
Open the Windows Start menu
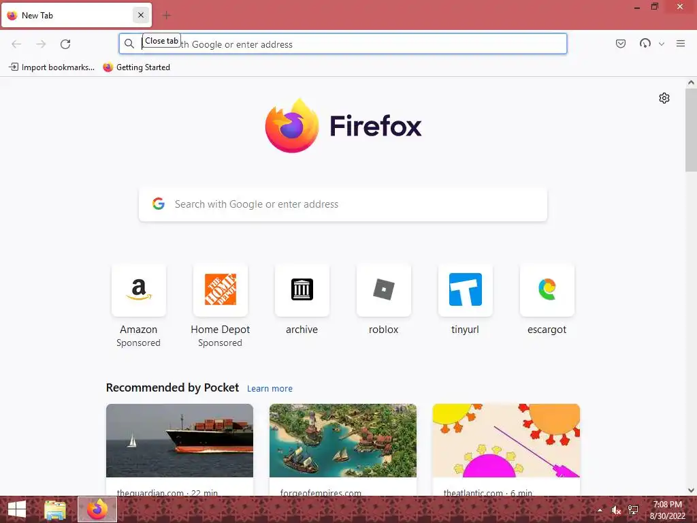17,509
